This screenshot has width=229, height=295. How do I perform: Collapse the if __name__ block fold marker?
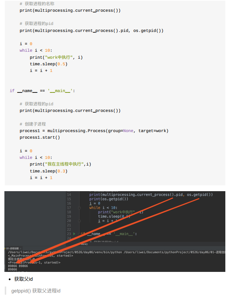click(79, 234)
